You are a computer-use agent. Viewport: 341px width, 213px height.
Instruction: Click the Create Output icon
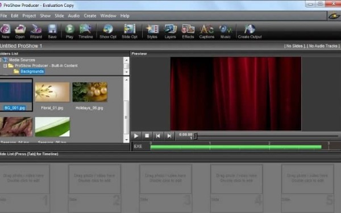point(249,31)
